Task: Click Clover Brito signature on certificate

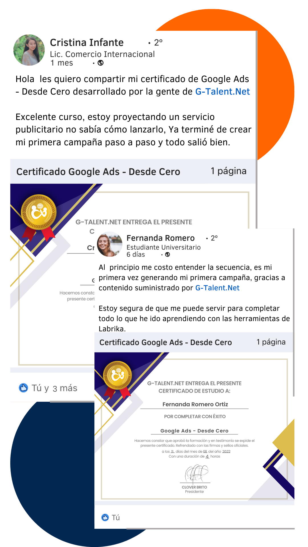Action: click(x=196, y=473)
